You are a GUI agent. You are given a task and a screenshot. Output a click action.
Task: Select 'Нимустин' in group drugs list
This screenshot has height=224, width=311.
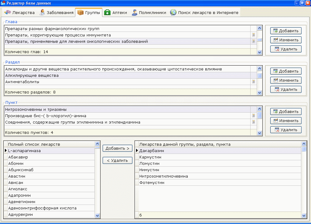point(220,170)
